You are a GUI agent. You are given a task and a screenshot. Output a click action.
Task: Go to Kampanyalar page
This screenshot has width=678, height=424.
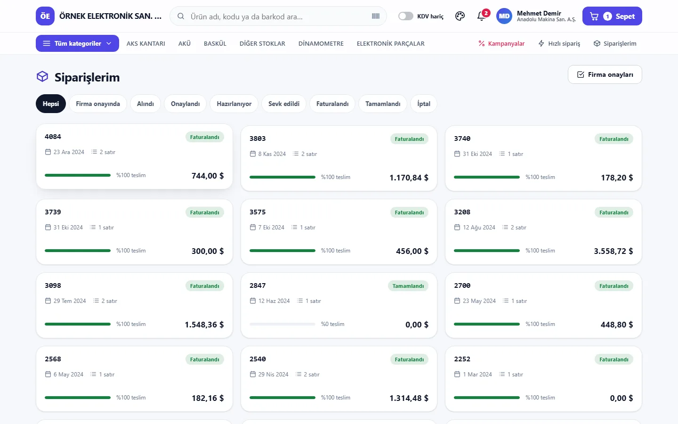coord(501,43)
